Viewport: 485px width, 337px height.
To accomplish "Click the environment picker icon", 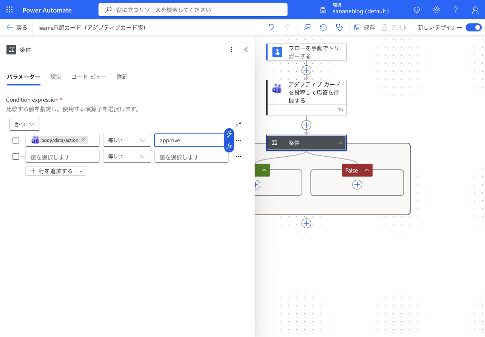I will (x=323, y=10).
